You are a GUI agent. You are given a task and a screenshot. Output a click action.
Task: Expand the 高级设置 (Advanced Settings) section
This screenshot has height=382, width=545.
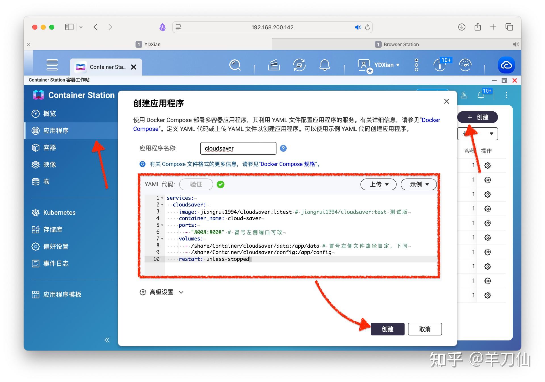click(x=162, y=292)
